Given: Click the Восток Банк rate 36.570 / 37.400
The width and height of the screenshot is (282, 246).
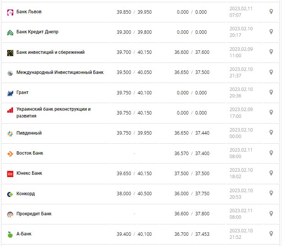Looking at the screenshot, I should pyautogui.click(x=192, y=153).
